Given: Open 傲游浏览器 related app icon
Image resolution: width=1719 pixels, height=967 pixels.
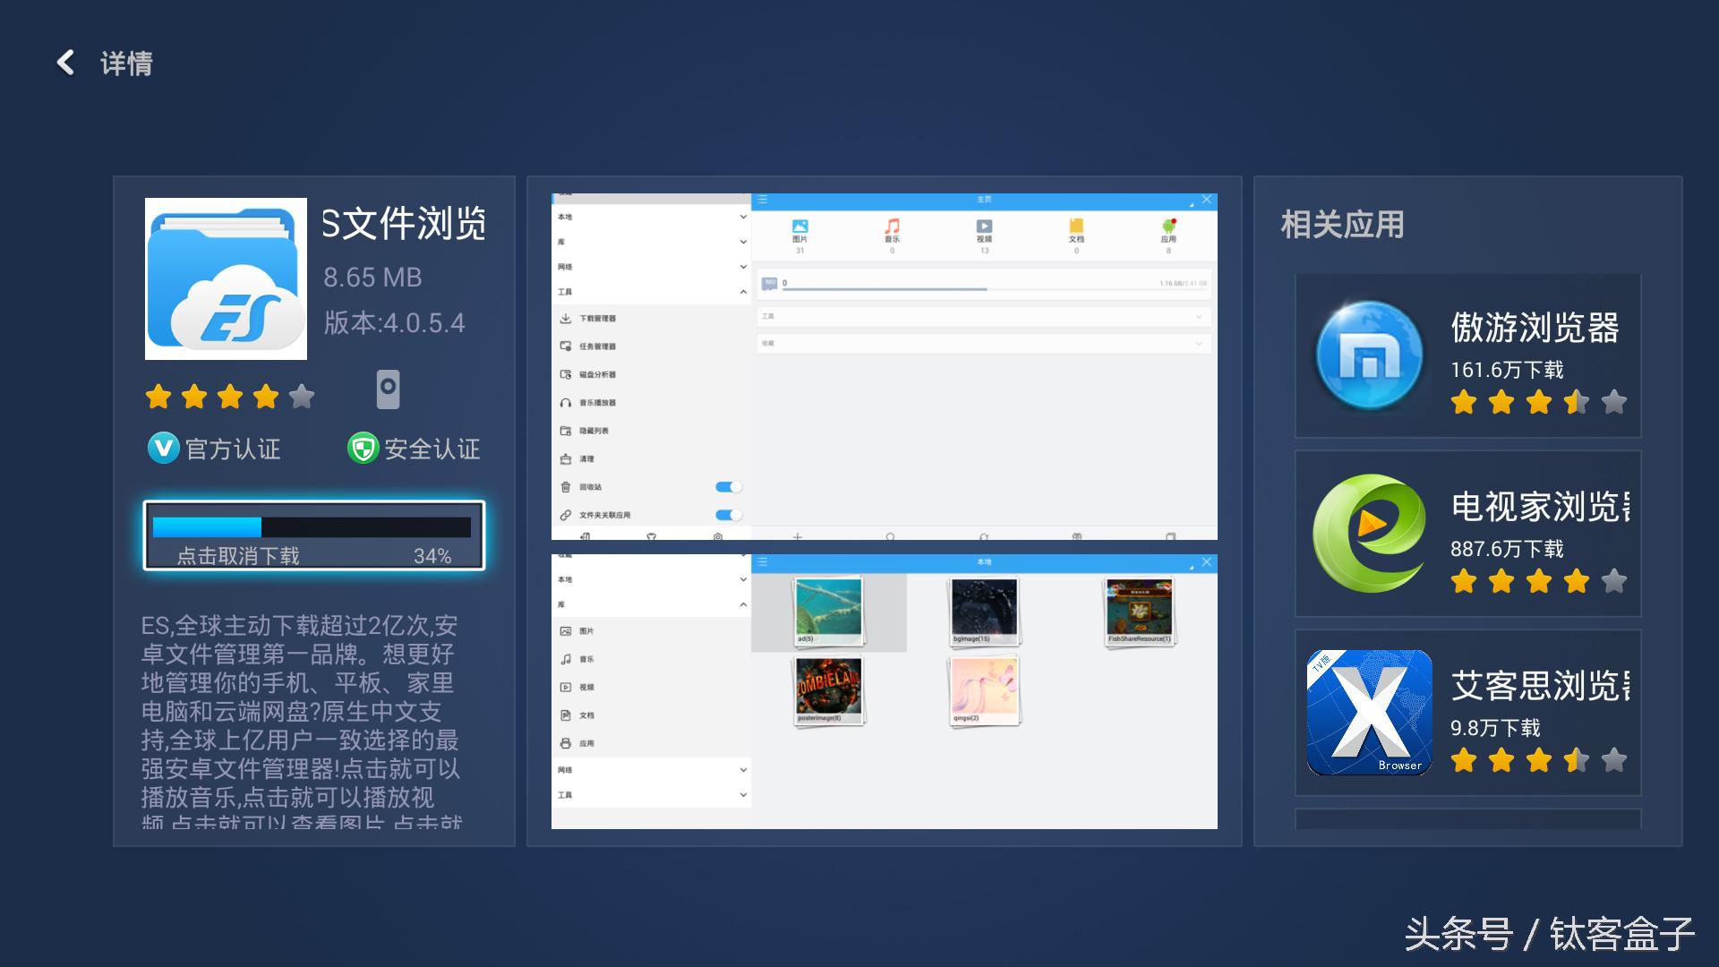Looking at the screenshot, I should point(1369,355).
